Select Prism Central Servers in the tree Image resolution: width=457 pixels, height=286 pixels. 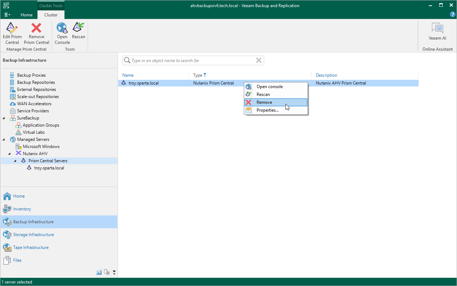coord(48,161)
